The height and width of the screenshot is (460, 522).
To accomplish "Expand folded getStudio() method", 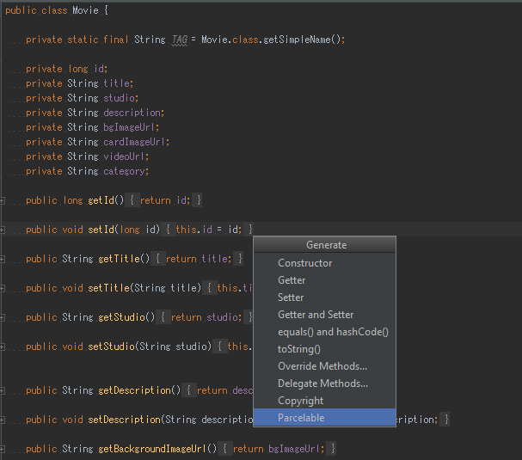I will (2, 317).
